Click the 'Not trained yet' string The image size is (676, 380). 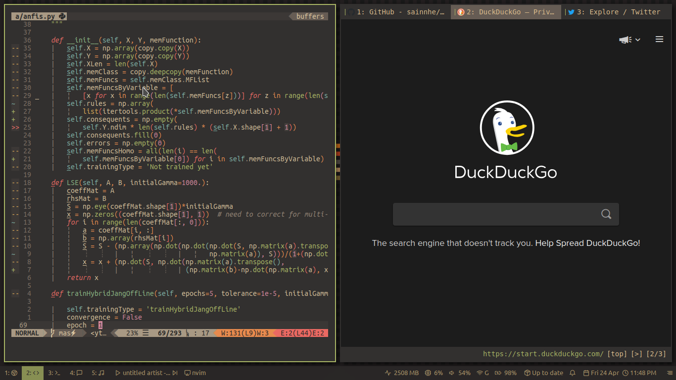[x=180, y=167]
